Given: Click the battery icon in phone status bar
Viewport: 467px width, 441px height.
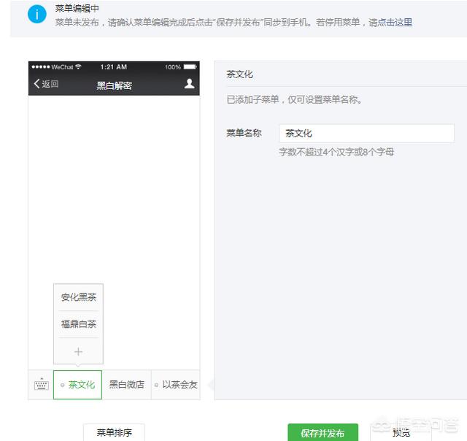Looking at the screenshot, I should tap(190, 66).
